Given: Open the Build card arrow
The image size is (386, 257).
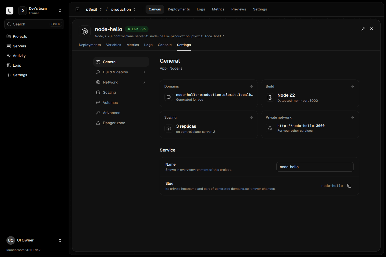Looking at the screenshot, I should coord(352,86).
